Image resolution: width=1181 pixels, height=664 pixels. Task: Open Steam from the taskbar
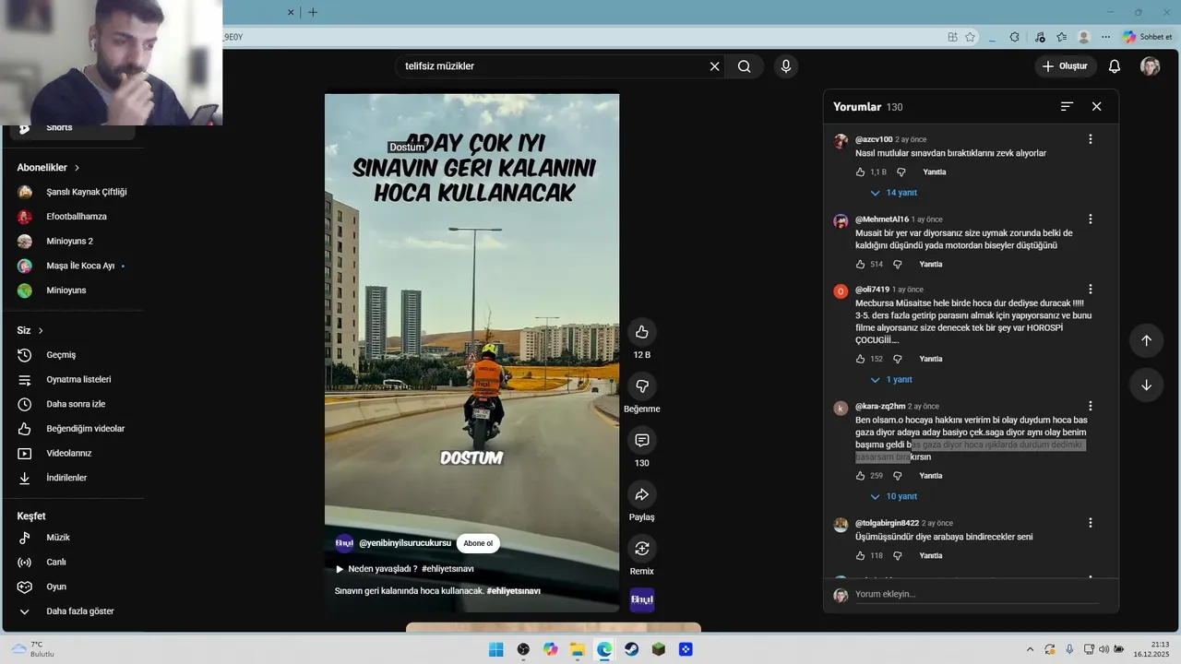click(x=631, y=649)
